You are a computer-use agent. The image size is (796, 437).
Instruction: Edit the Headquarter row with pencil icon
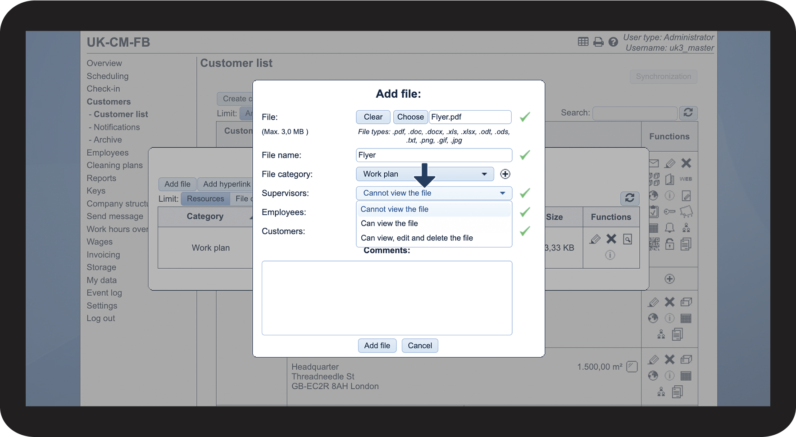[x=653, y=360]
